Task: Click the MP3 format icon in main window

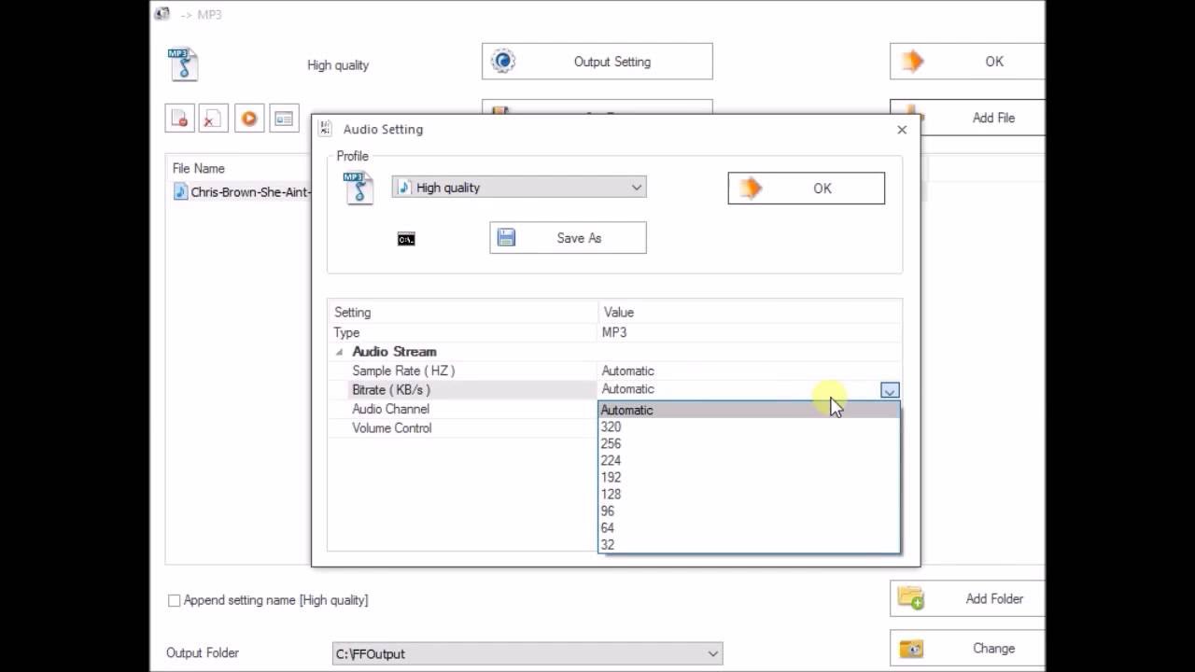Action: [183, 64]
